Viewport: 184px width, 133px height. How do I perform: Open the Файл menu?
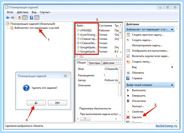click(x=10, y=12)
